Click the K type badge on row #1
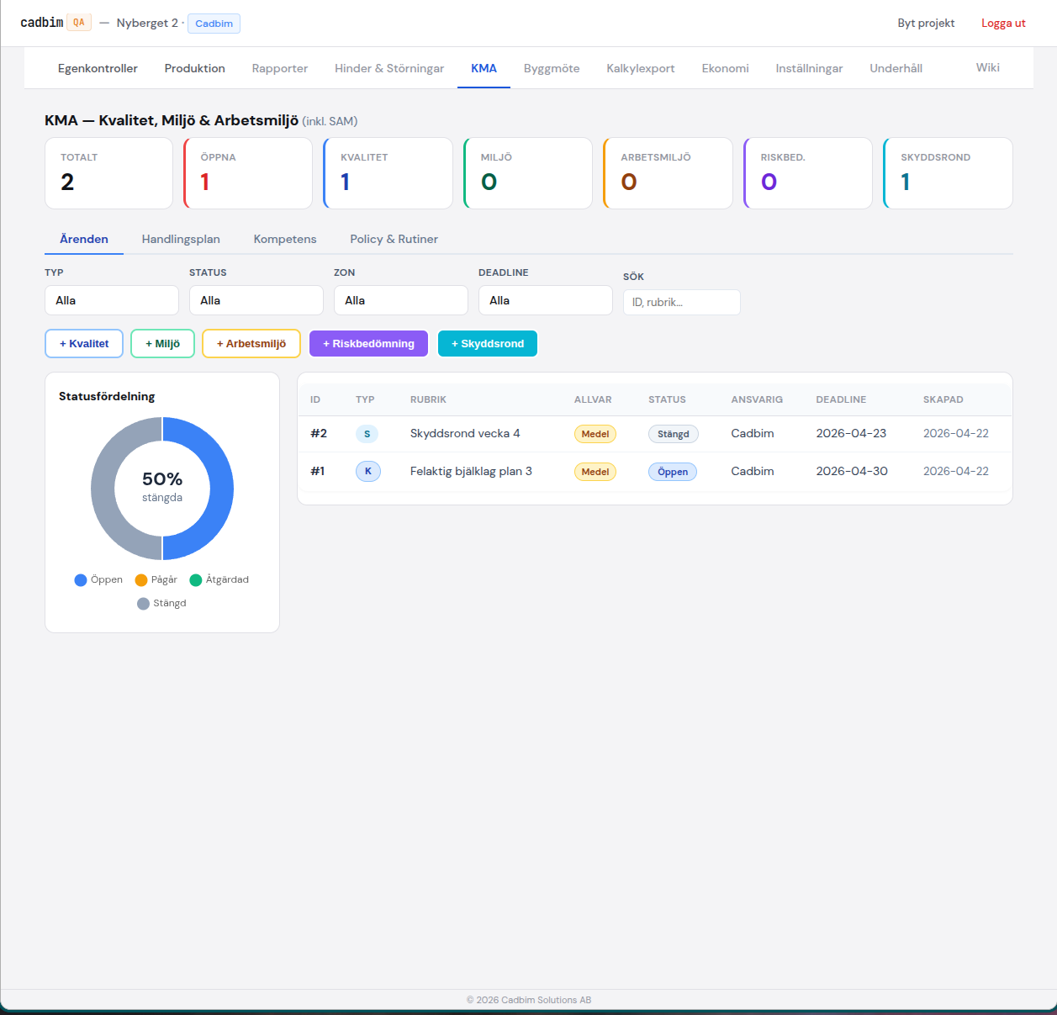 (x=367, y=472)
